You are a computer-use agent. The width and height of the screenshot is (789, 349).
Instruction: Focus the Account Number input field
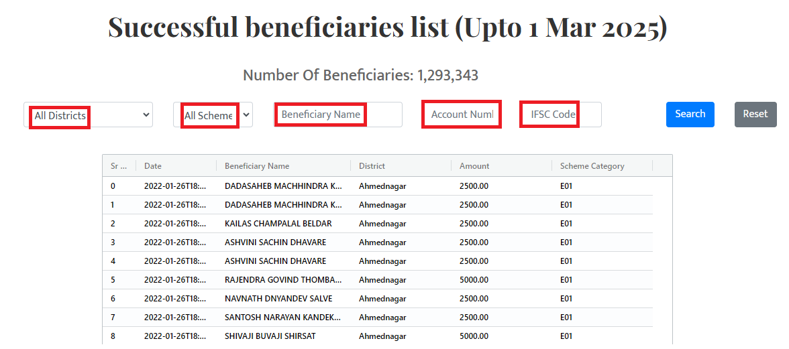click(462, 115)
